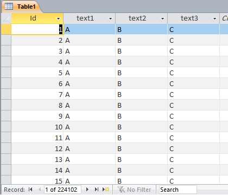
Task: Click the select-all corner triangle
Action: click(x=6, y=18)
